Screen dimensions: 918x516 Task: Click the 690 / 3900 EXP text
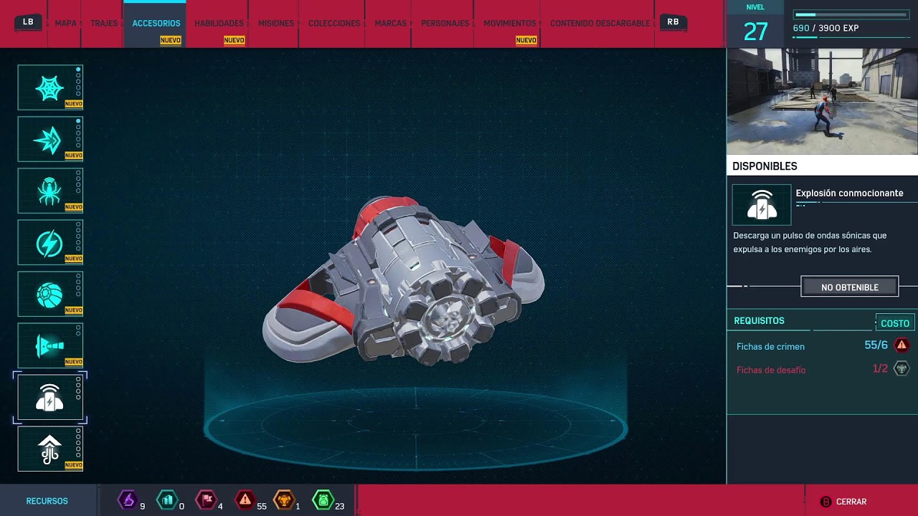click(x=825, y=29)
